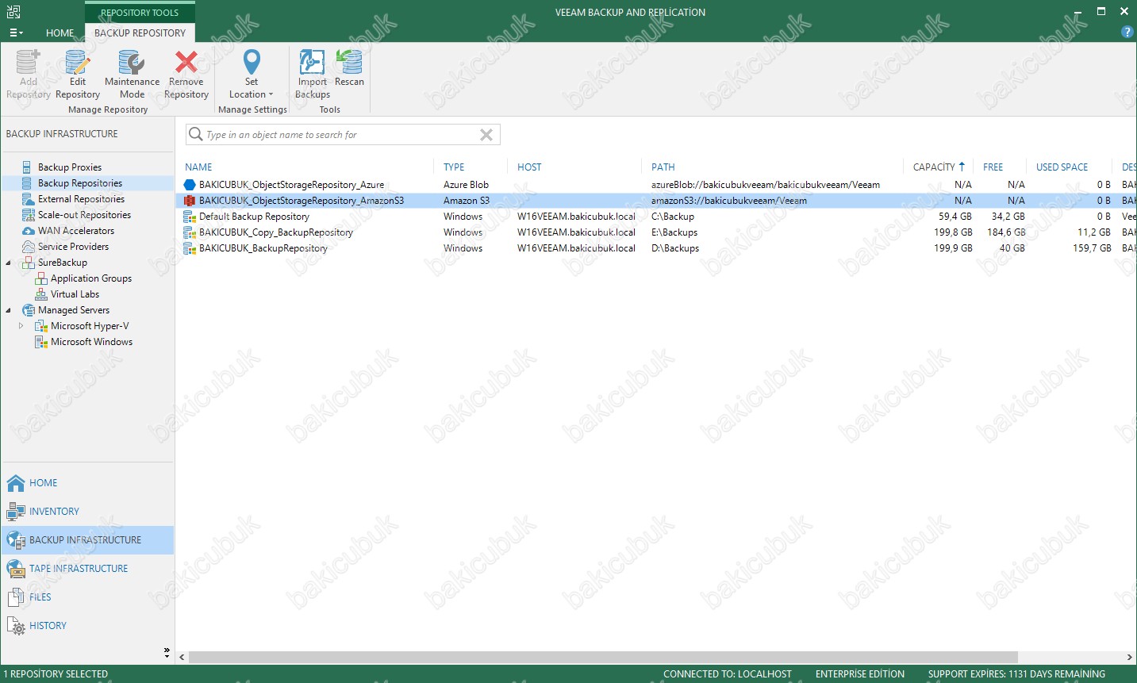Select Service Providers node
Viewport: 1137px width, 683px height.
(73, 247)
